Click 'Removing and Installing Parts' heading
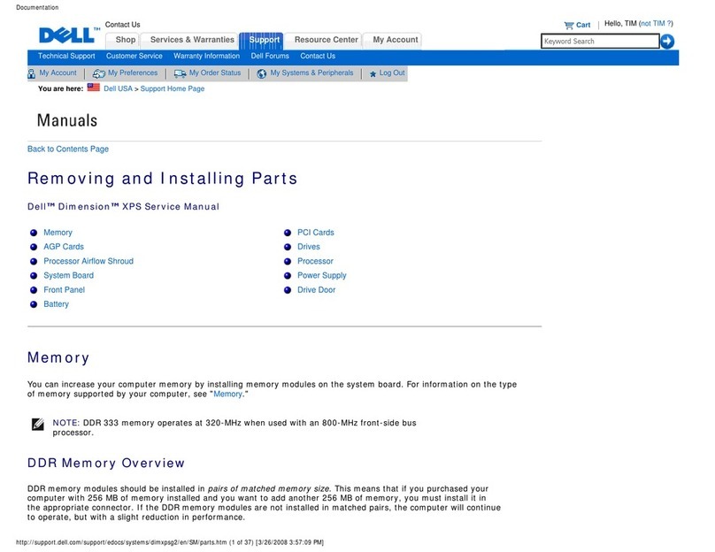The image size is (715, 552). click(162, 178)
